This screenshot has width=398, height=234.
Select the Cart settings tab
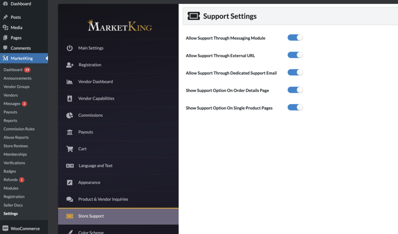coord(118,149)
